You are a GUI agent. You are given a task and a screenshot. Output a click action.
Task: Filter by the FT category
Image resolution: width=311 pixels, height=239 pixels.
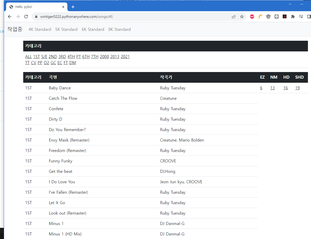click(66, 63)
